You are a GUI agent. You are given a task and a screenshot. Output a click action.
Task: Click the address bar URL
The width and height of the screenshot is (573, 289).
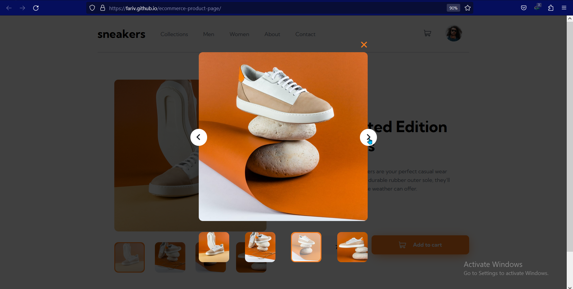[x=165, y=9]
